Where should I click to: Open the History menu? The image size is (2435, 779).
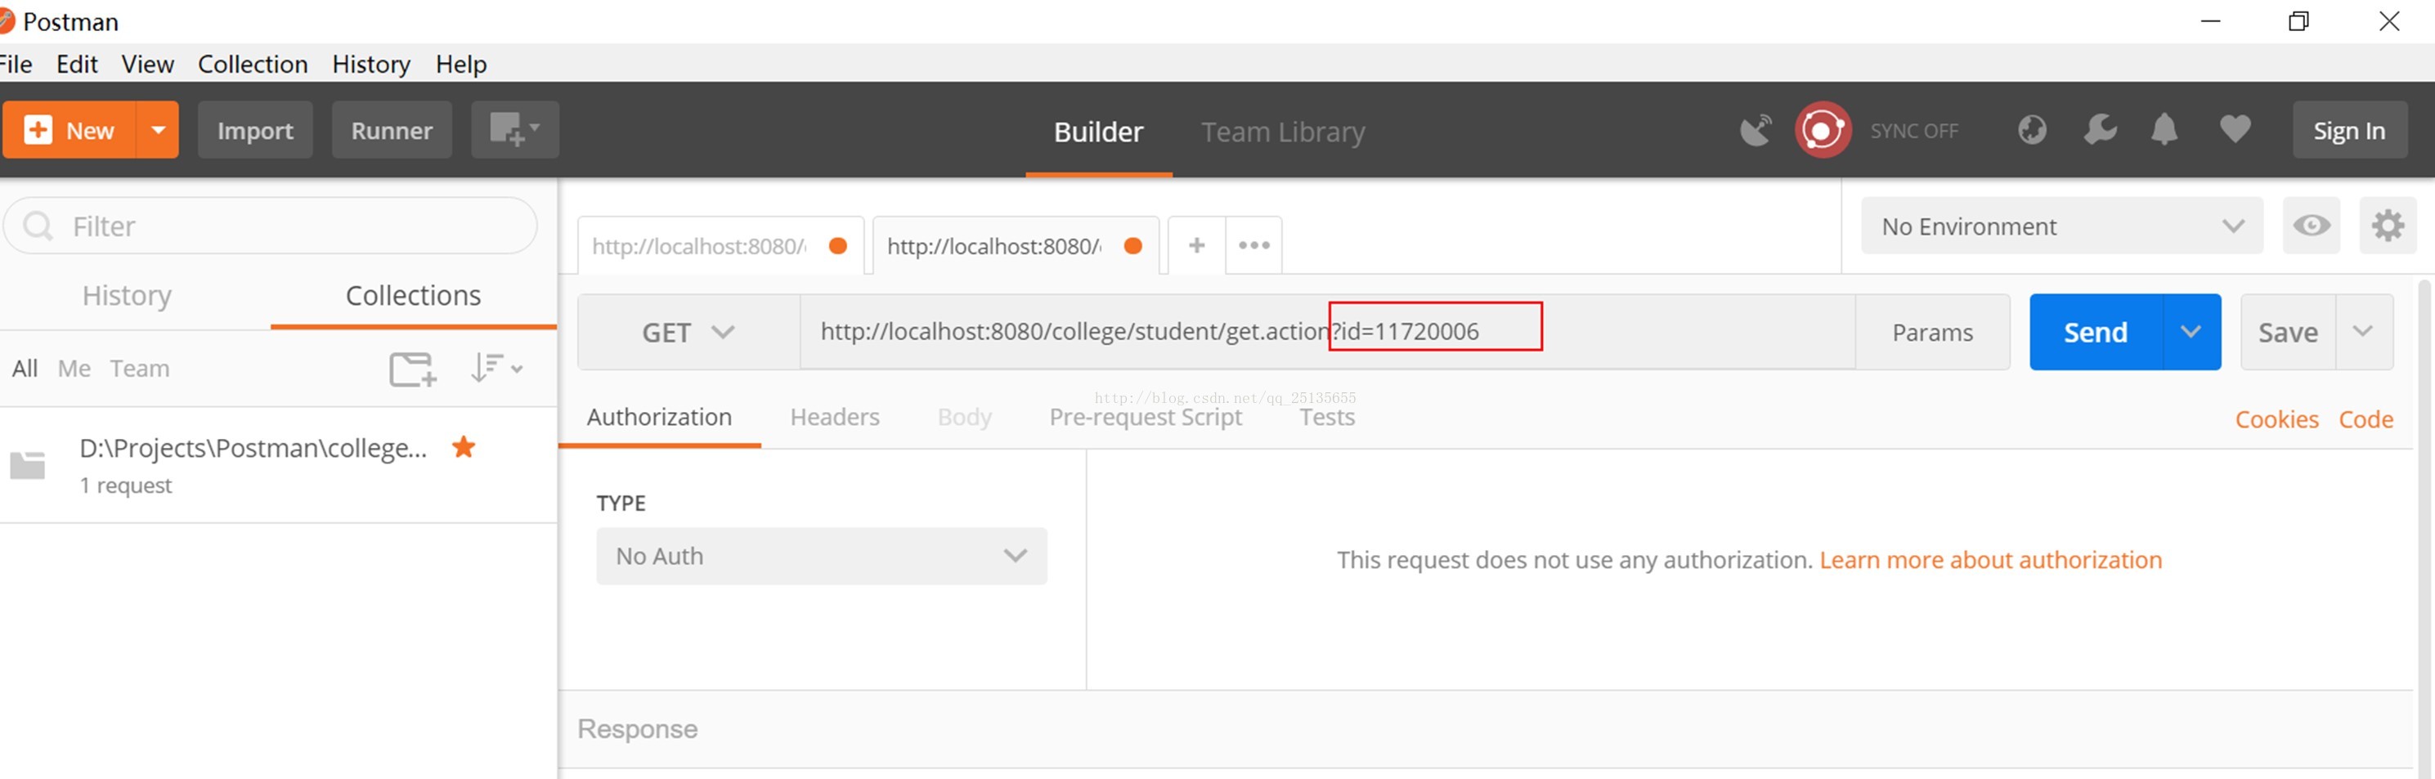pyautogui.click(x=370, y=65)
